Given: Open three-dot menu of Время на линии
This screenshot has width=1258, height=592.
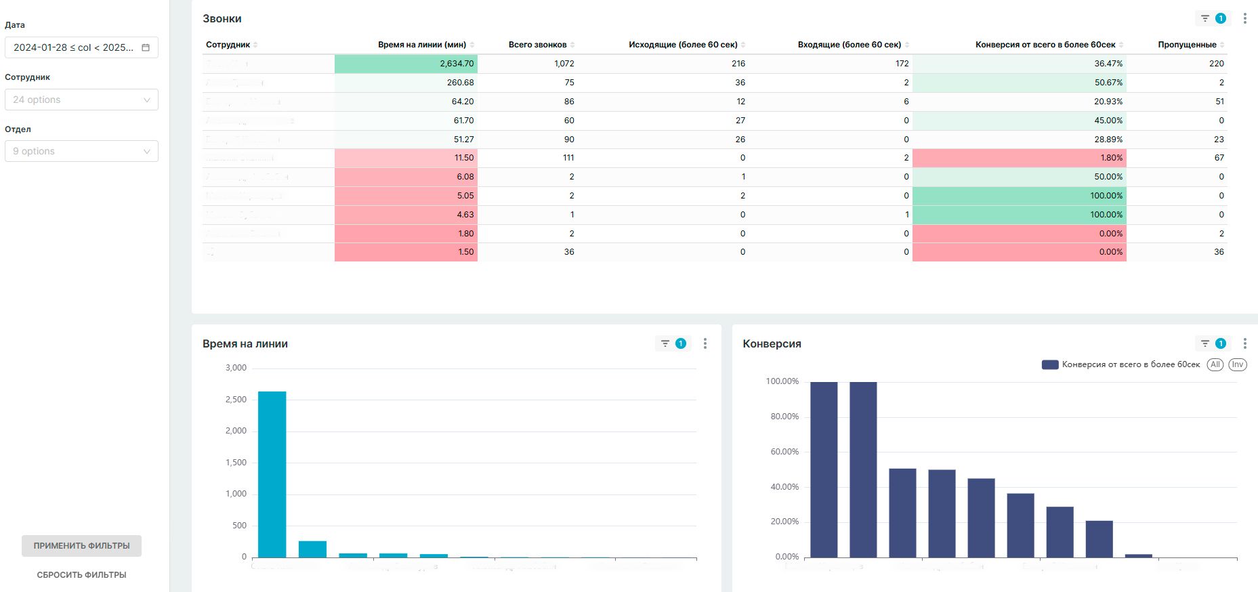Looking at the screenshot, I should (x=705, y=344).
